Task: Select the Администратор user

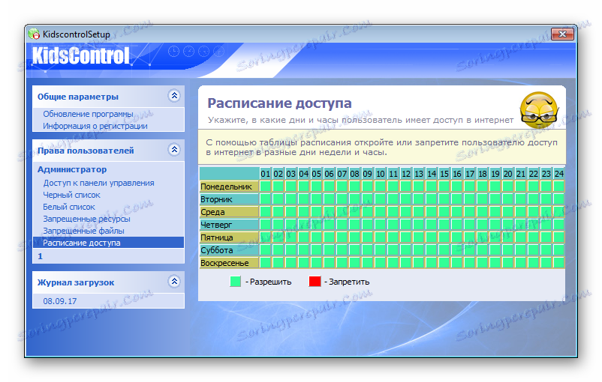Action: coord(72,169)
